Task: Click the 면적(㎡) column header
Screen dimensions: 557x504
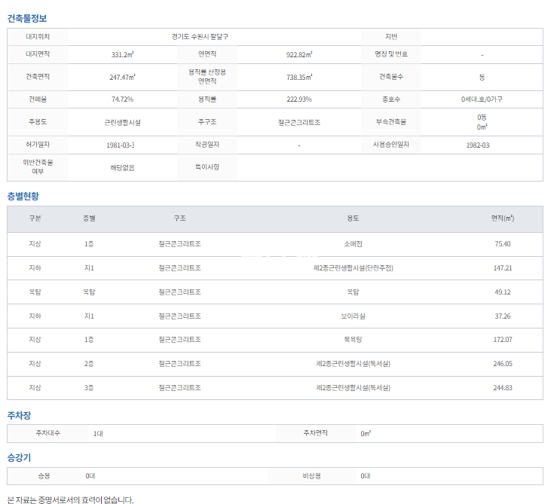Action: pos(502,218)
